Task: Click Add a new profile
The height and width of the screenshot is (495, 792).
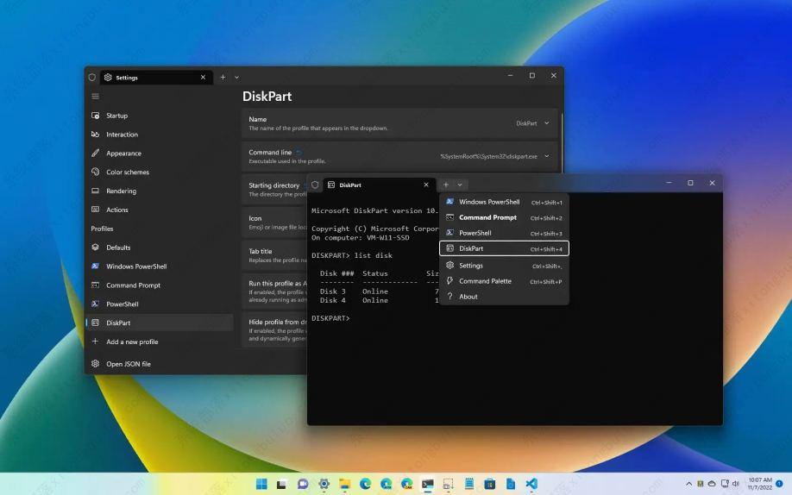Action: click(132, 341)
